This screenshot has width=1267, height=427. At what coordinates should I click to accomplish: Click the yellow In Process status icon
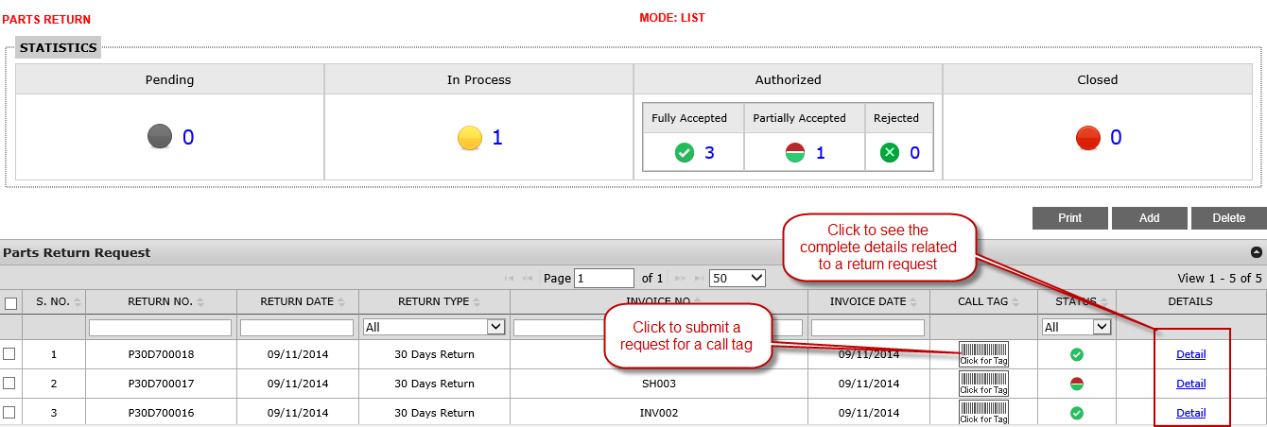(470, 138)
